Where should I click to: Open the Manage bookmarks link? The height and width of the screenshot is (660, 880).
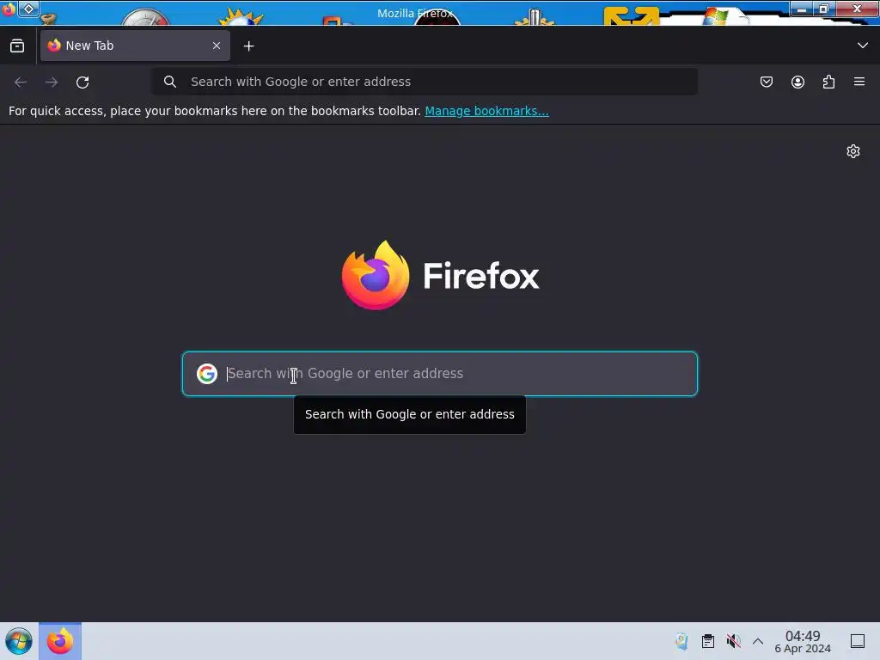click(x=486, y=111)
